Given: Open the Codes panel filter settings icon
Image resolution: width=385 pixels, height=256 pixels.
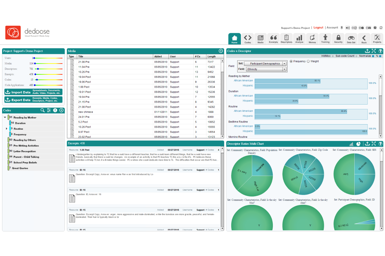Looking at the screenshot, I should (x=49, y=110).
